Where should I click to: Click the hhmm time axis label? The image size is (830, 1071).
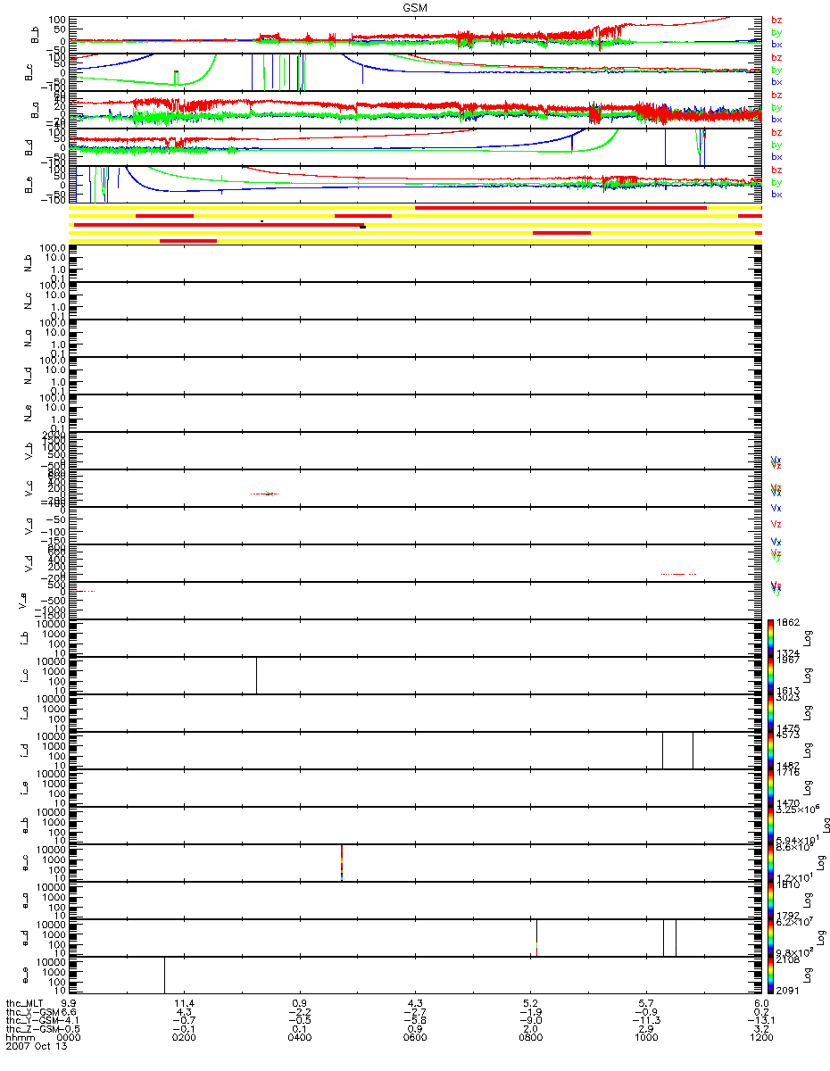tap(19, 1038)
